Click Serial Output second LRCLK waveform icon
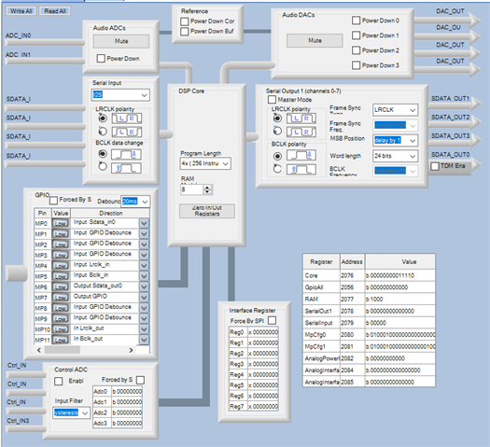 point(301,132)
